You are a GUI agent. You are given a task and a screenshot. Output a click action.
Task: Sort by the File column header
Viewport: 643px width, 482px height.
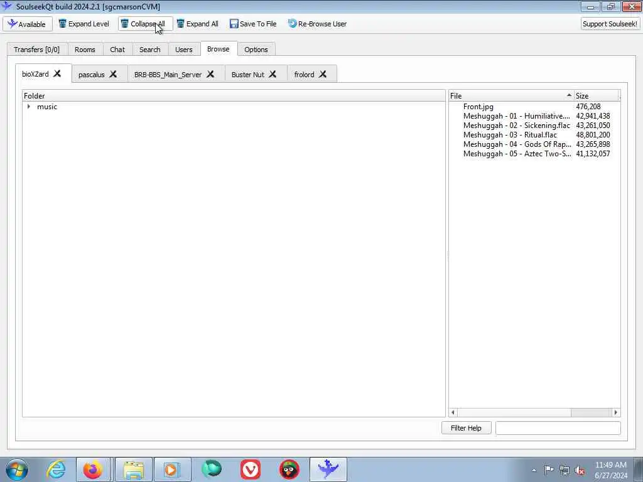point(511,95)
